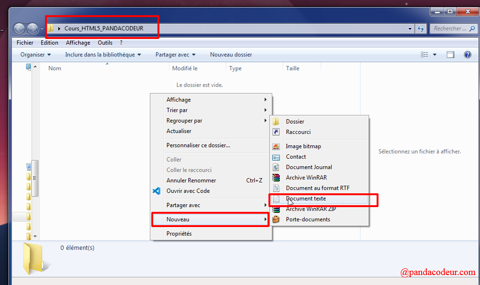
Task: Open the Organiser dropdown menu
Action: pos(36,55)
